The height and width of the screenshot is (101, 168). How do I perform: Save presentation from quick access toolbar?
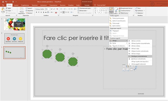tap(3, 2)
